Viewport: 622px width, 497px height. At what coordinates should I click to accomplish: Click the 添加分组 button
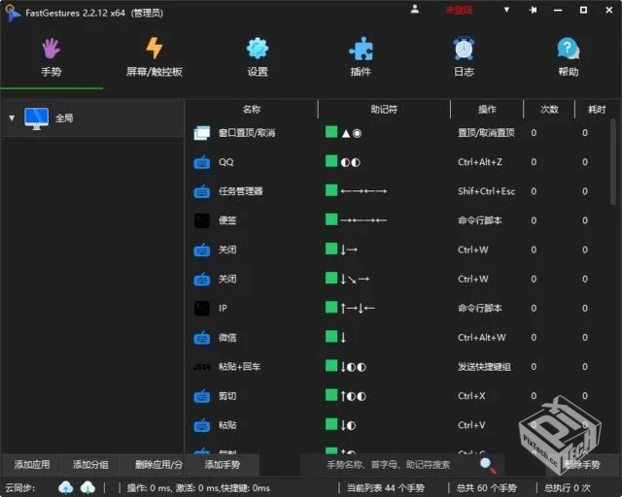click(90, 465)
